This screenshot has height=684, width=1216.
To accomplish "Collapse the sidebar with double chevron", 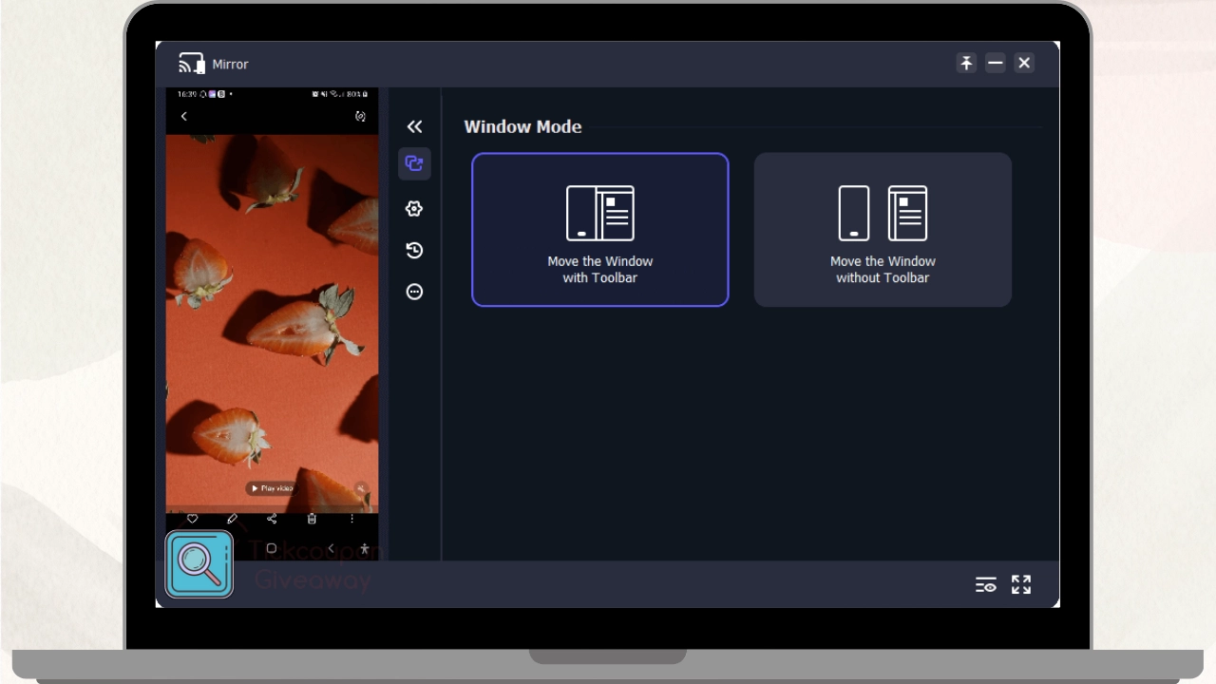I will (x=414, y=126).
